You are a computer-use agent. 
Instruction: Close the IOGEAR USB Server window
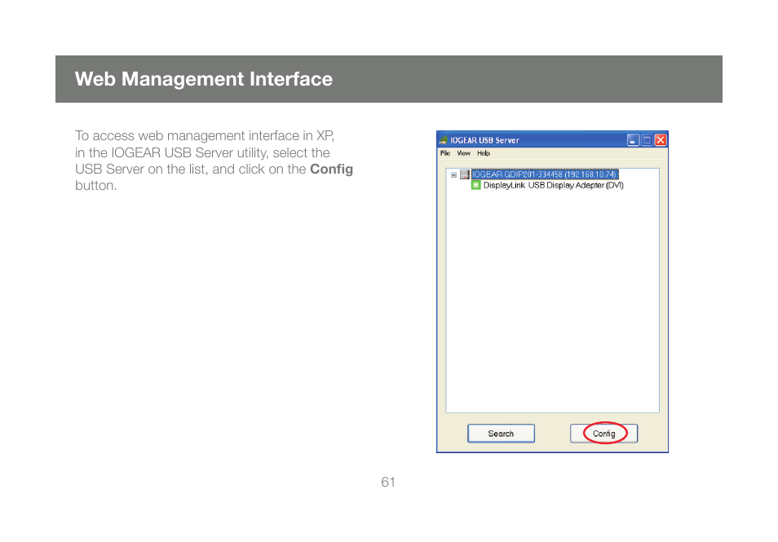point(661,140)
